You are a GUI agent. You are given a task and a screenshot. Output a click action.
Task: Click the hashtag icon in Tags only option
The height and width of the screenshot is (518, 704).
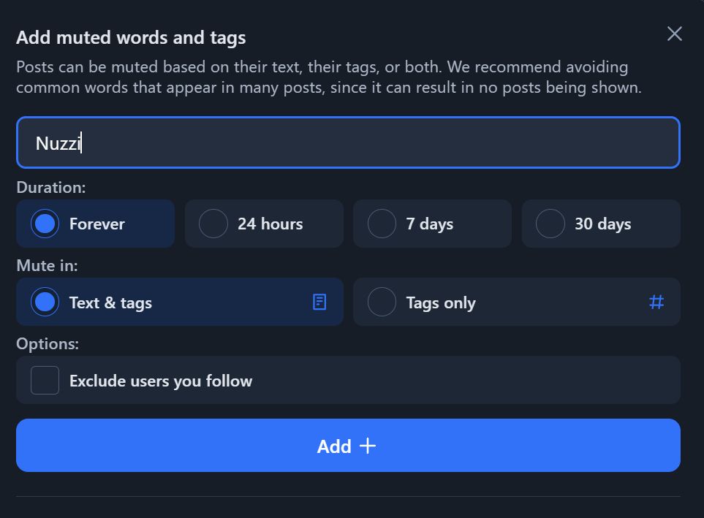coord(657,302)
